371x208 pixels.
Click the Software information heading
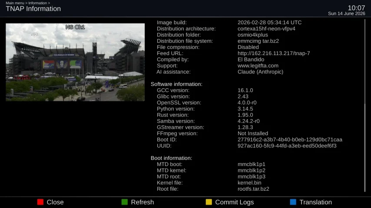[x=176, y=84]
